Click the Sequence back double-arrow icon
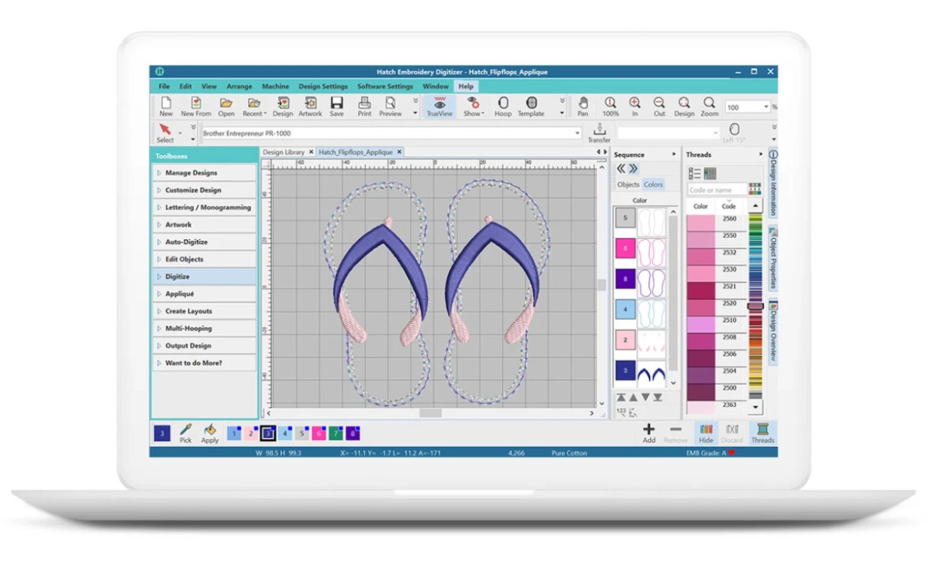The image size is (934, 564). click(x=621, y=168)
